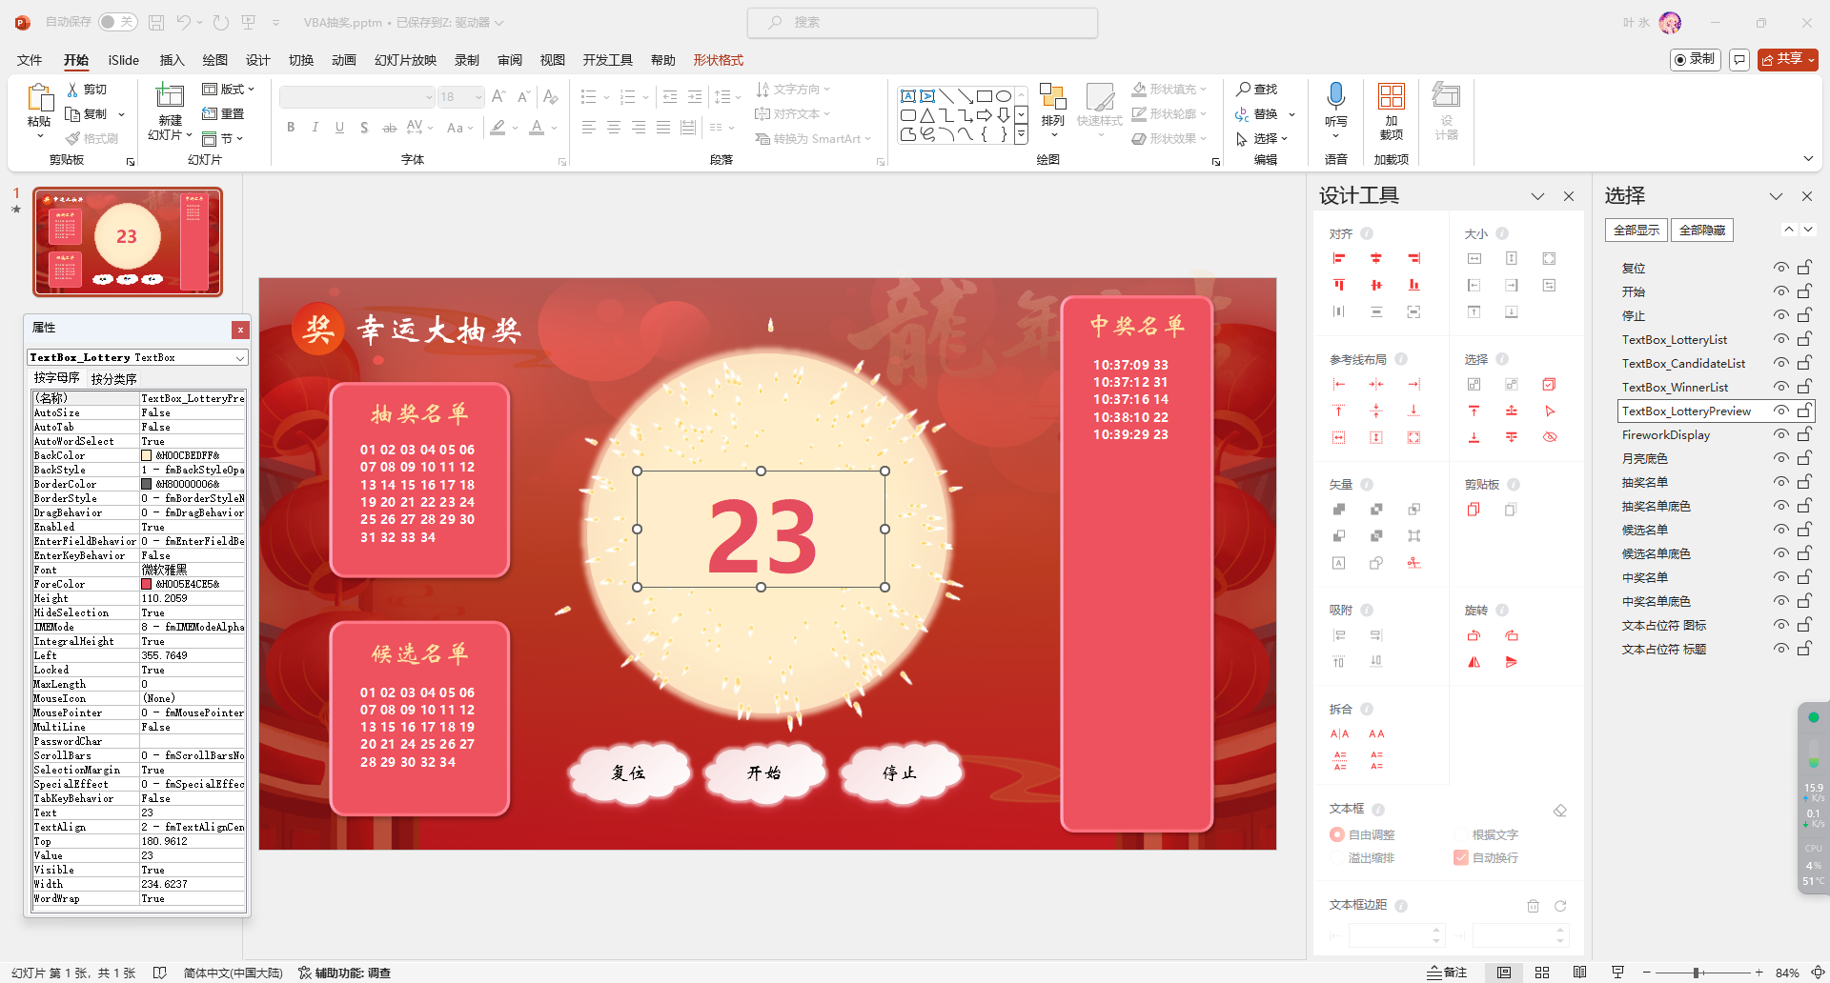Open Design Tools pane options chevron
The height and width of the screenshot is (983, 1830).
tap(1537, 196)
